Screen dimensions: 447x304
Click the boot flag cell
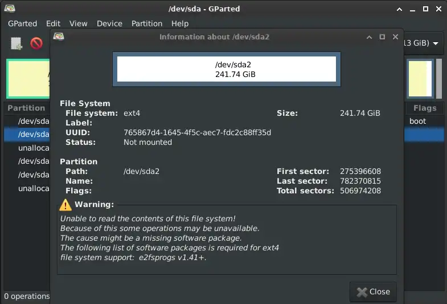coord(417,121)
